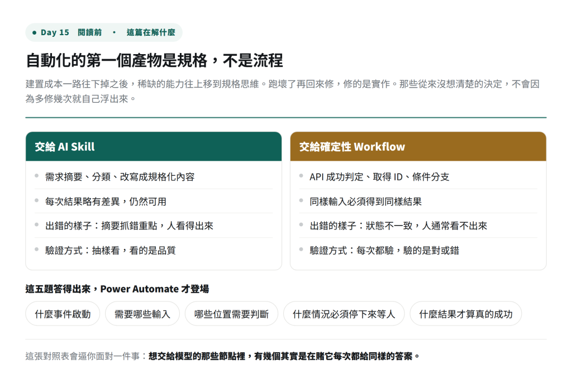This screenshot has height=383, width=572.
Task: Click the row "驗證方式：抽樣看，看的是品質"
Action: click(154, 250)
